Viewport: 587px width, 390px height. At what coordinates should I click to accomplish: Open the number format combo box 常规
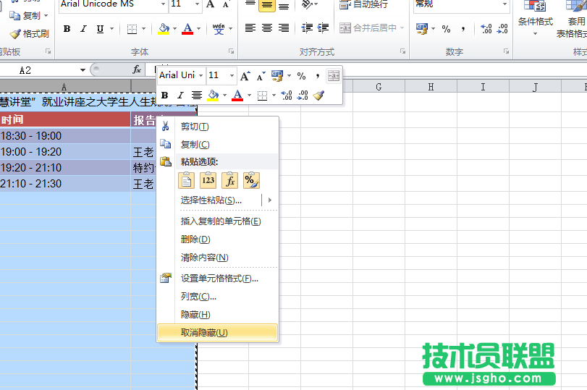pos(461,4)
